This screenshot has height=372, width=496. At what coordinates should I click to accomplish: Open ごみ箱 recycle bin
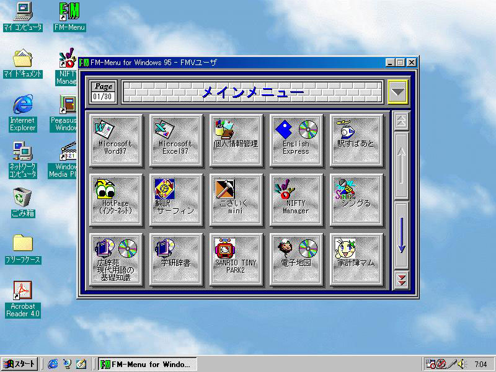tap(23, 203)
